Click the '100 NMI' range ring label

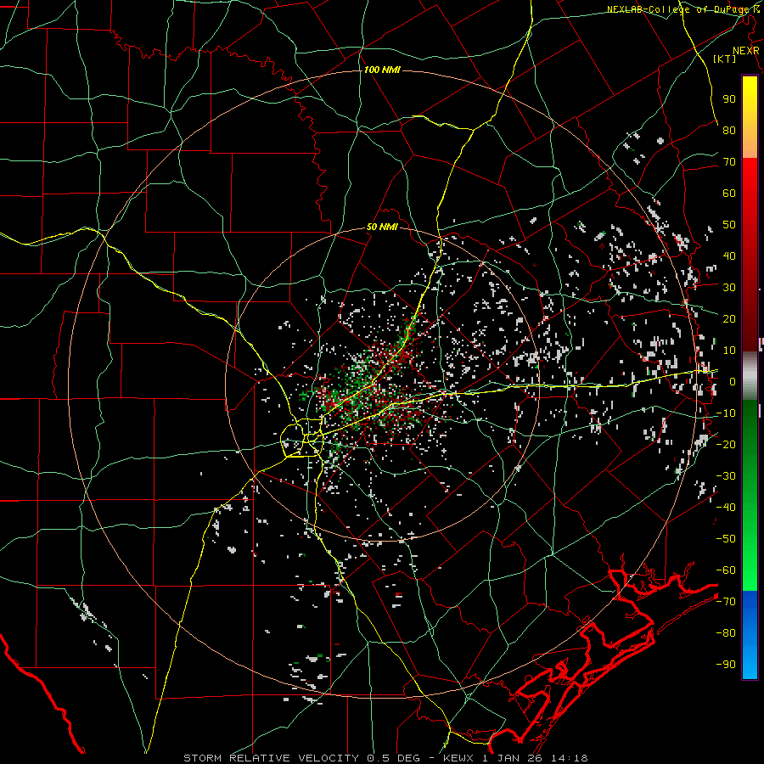pos(382,70)
